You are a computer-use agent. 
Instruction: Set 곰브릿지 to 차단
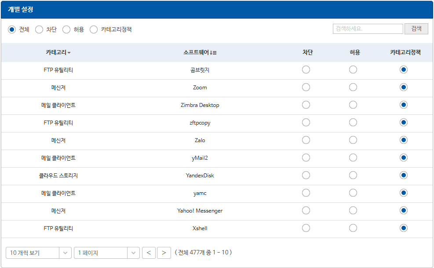pyautogui.click(x=306, y=70)
